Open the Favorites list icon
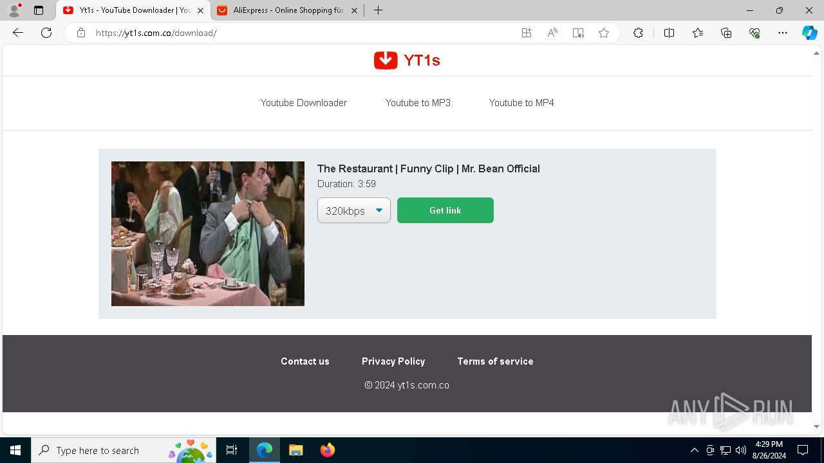This screenshot has height=463, width=824. tap(698, 33)
